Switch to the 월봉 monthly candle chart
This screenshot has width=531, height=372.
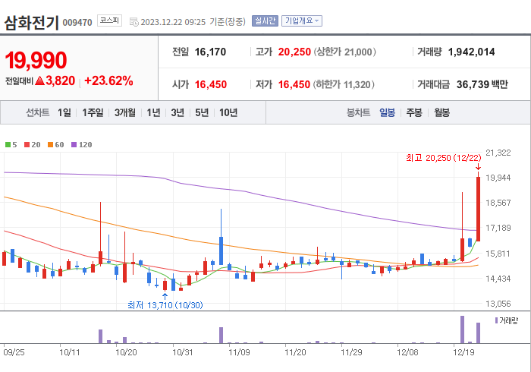click(442, 112)
